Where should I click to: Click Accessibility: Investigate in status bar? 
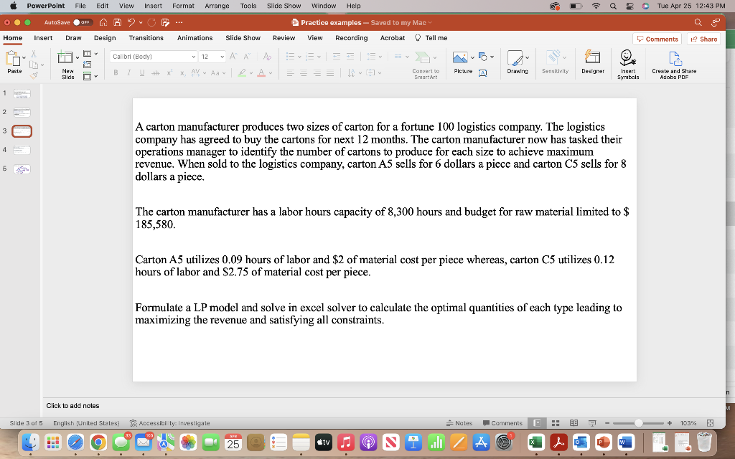click(x=169, y=423)
